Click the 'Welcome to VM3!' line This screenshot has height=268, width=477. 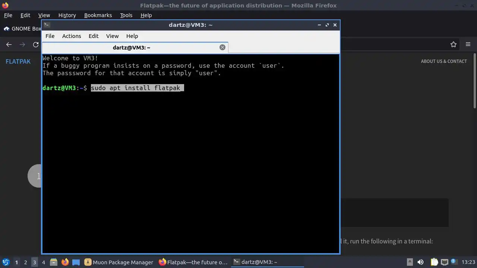(70, 58)
